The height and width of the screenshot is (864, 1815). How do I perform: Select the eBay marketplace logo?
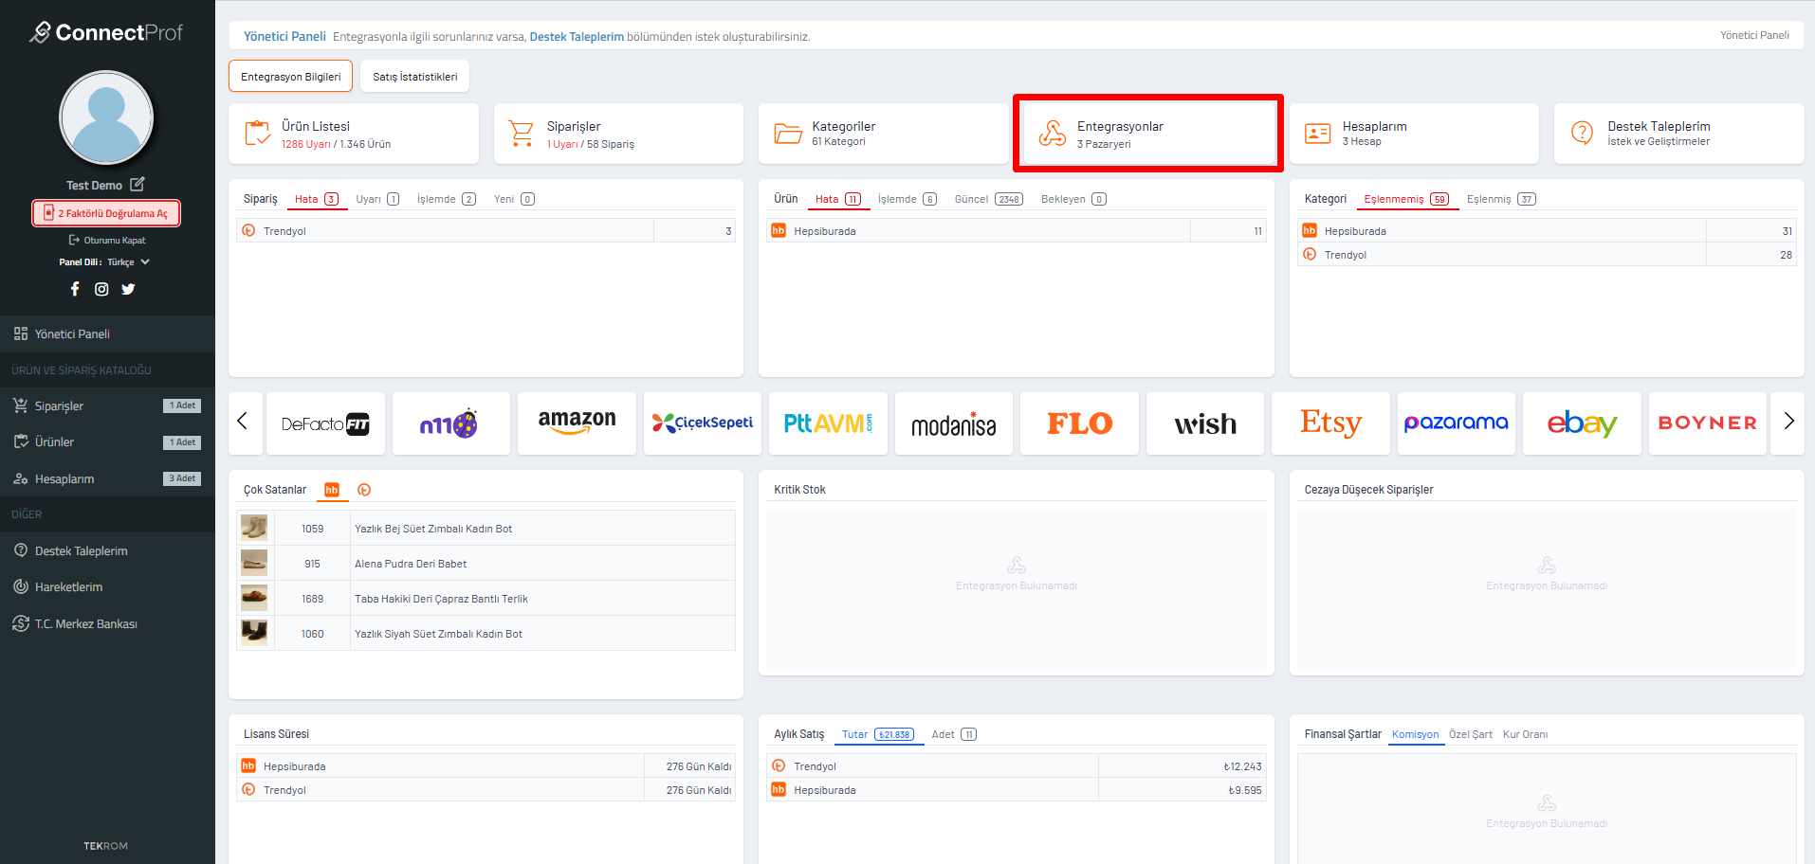click(1582, 423)
